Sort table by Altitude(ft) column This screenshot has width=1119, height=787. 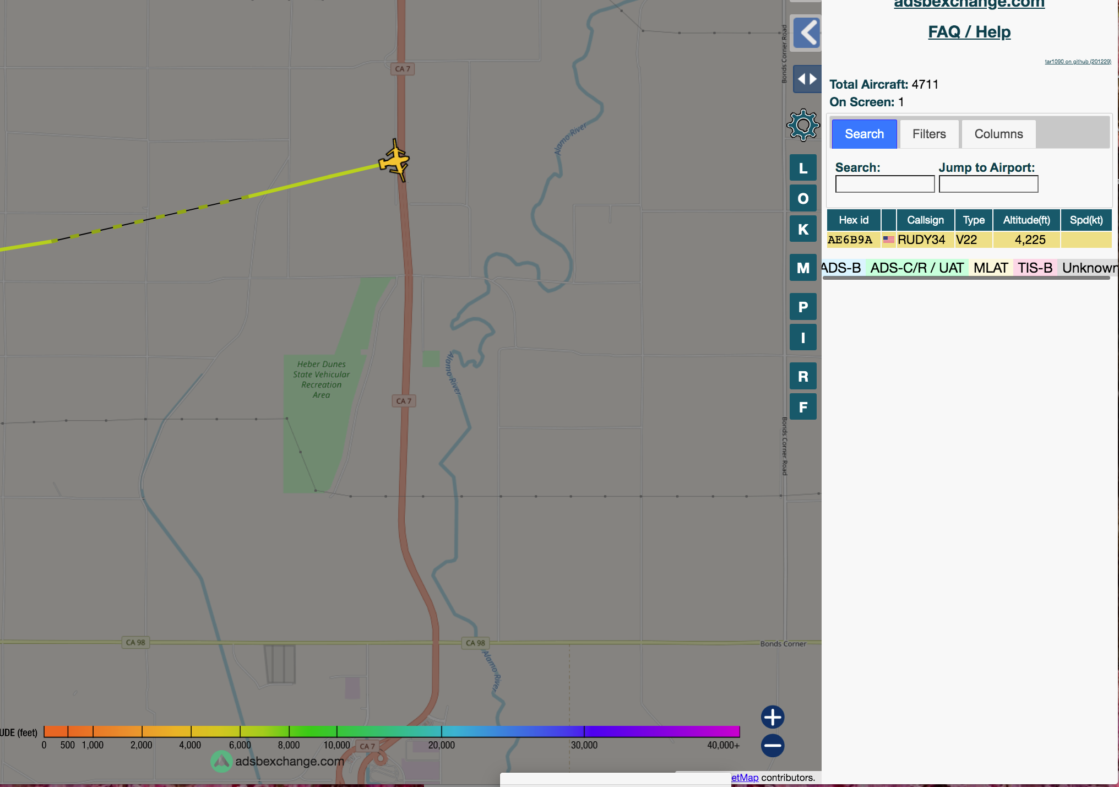tap(1026, 220)
